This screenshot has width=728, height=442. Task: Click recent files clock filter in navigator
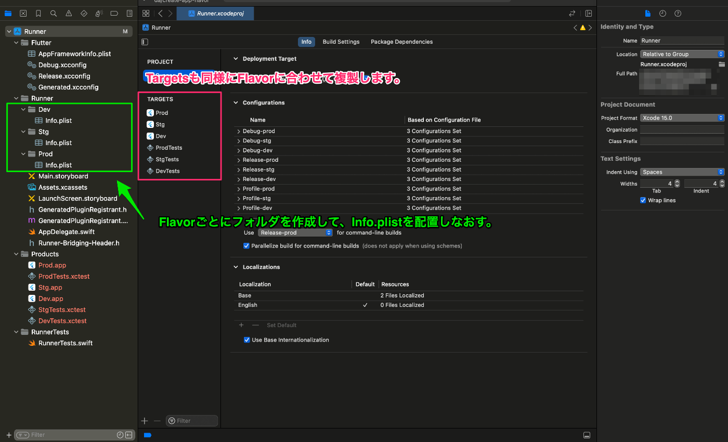tap(120, 435)
